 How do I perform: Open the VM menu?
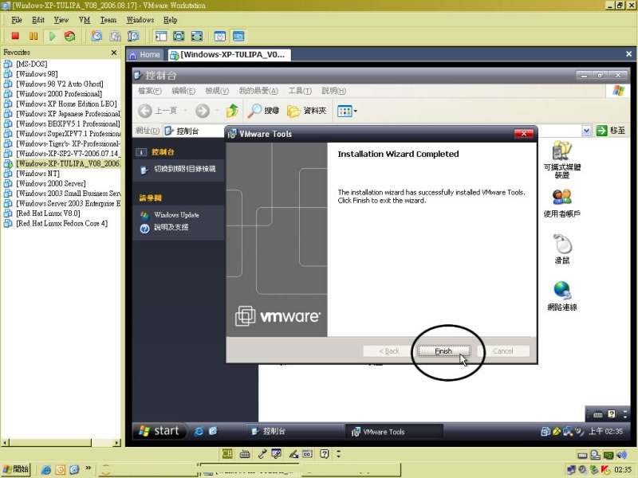point(85,20)
